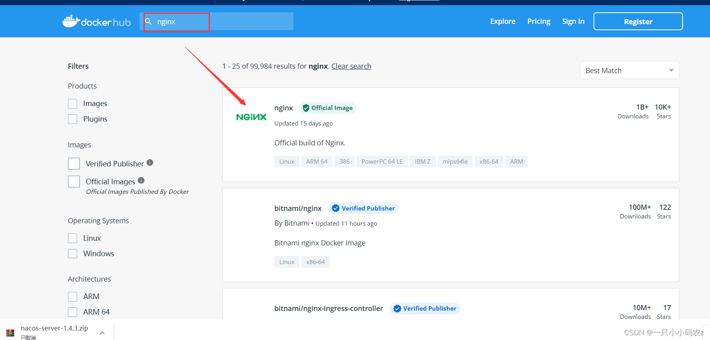710x340 pixels.
Task: Select the ARM architecture checkbox
Action: coord(72,297)
